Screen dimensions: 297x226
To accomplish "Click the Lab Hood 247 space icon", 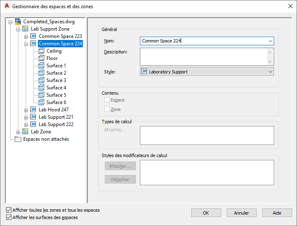I will pyautogui.click(x=33, y=110).
